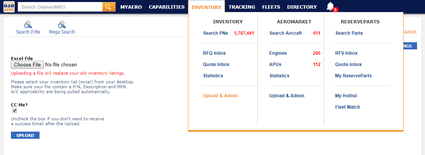Viewport: 425px width, 155px height.
Task: Click the RESERVEPARTS column heading
Action: click(x=360, y=22)
